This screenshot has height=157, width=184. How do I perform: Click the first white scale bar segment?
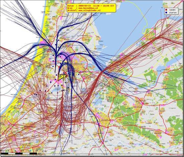click(x=12, y=153)
